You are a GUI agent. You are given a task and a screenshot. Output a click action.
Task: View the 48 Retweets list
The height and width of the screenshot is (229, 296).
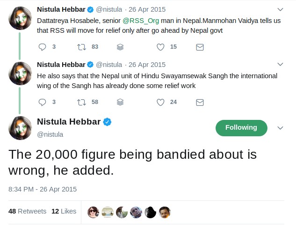[x=27, y=211]
